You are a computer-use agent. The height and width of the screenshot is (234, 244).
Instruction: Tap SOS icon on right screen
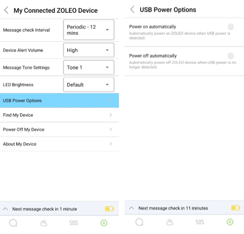200,222
